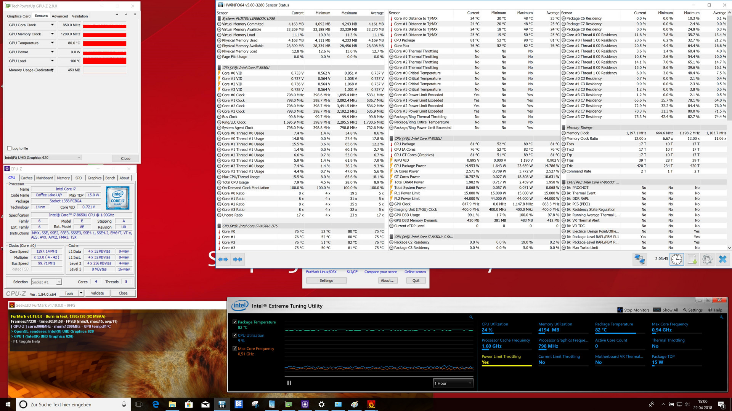Open Windows Start menu
Viewport: 732px width, 411px height.
(8, 404)
